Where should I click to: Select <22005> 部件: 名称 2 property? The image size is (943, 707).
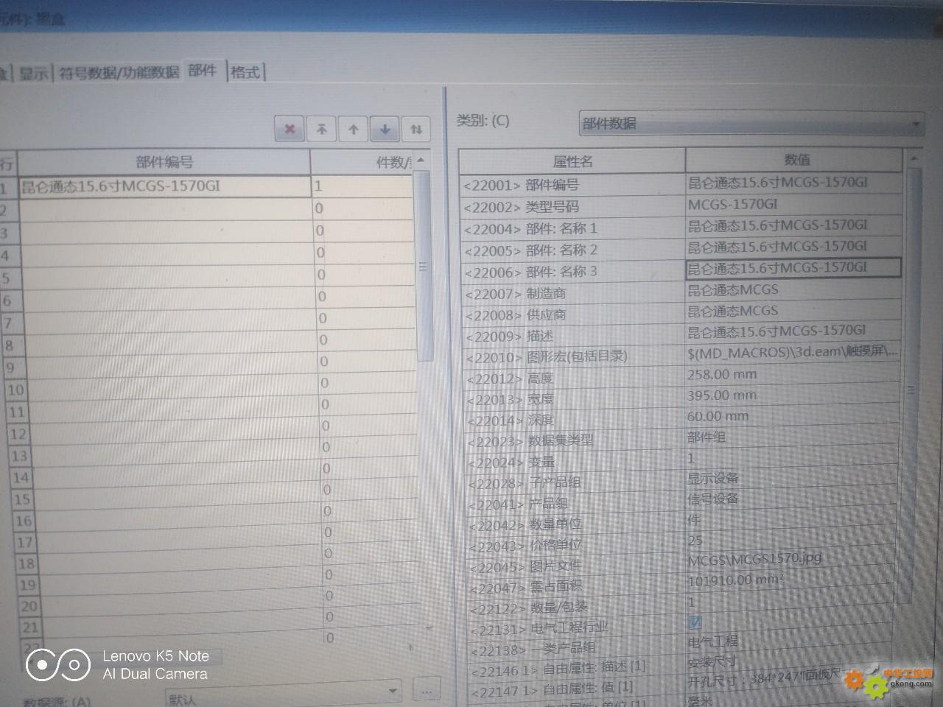[x=572, y=250]
